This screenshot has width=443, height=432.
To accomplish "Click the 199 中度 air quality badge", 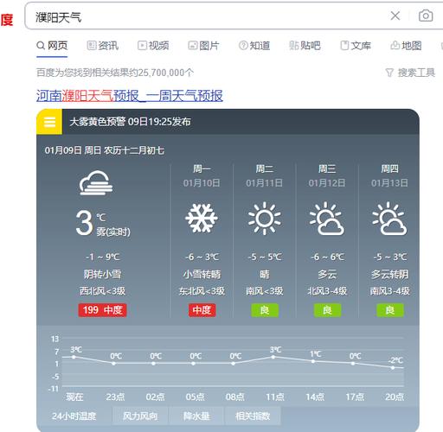I will point(102,310).
